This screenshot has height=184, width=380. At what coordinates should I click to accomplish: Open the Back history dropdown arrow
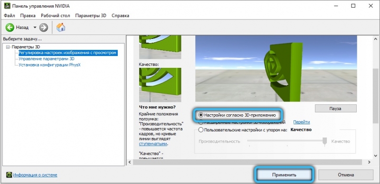[35, 28]
